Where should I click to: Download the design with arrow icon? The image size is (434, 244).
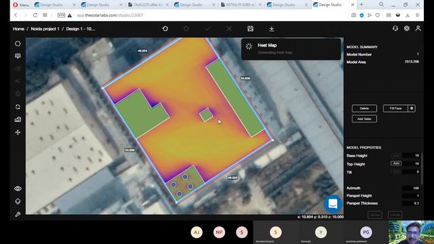pyautogui.click(x=271, y=28)
